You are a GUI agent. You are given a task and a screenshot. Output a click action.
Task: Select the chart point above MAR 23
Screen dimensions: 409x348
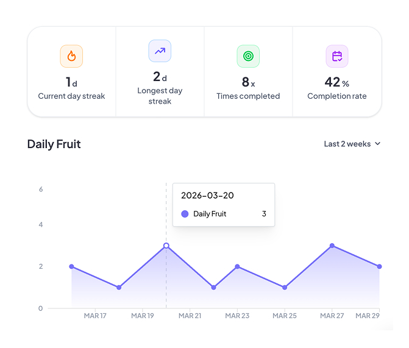tap(237, 266)
